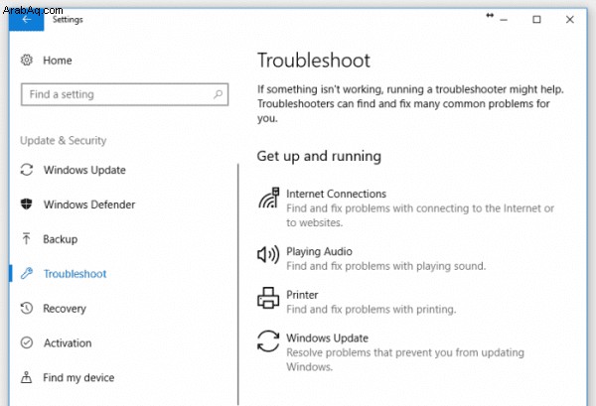Viewport: 596px width, 406px height.
Task: Select Troubleshoot in the sidebar
Action: [x=74, y=274]
